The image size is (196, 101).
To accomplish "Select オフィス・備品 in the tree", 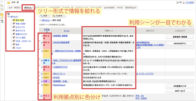I will 20,38.
